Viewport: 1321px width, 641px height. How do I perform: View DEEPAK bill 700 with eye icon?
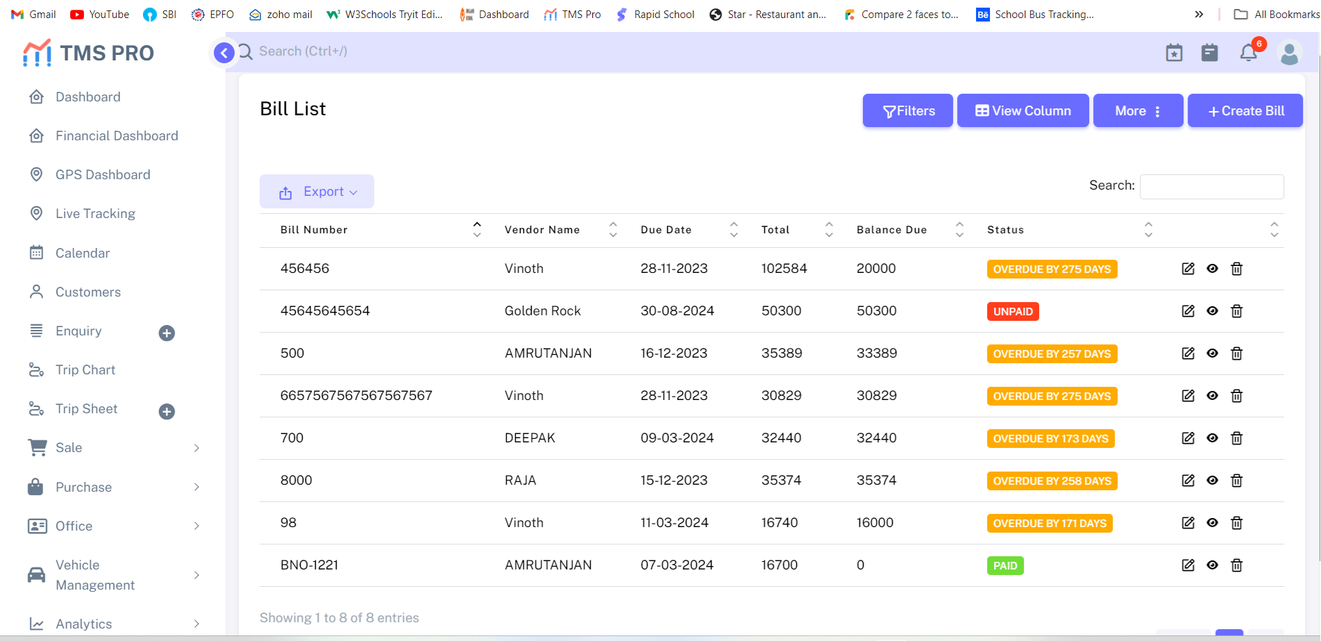pyautogui.click(x=1213, y=438)
